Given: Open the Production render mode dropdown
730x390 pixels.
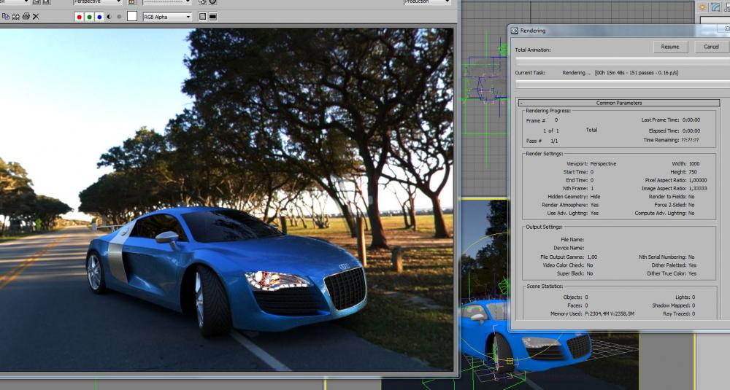Looking at the screenshot, I should pyautogui.click(x=427, y=2).
